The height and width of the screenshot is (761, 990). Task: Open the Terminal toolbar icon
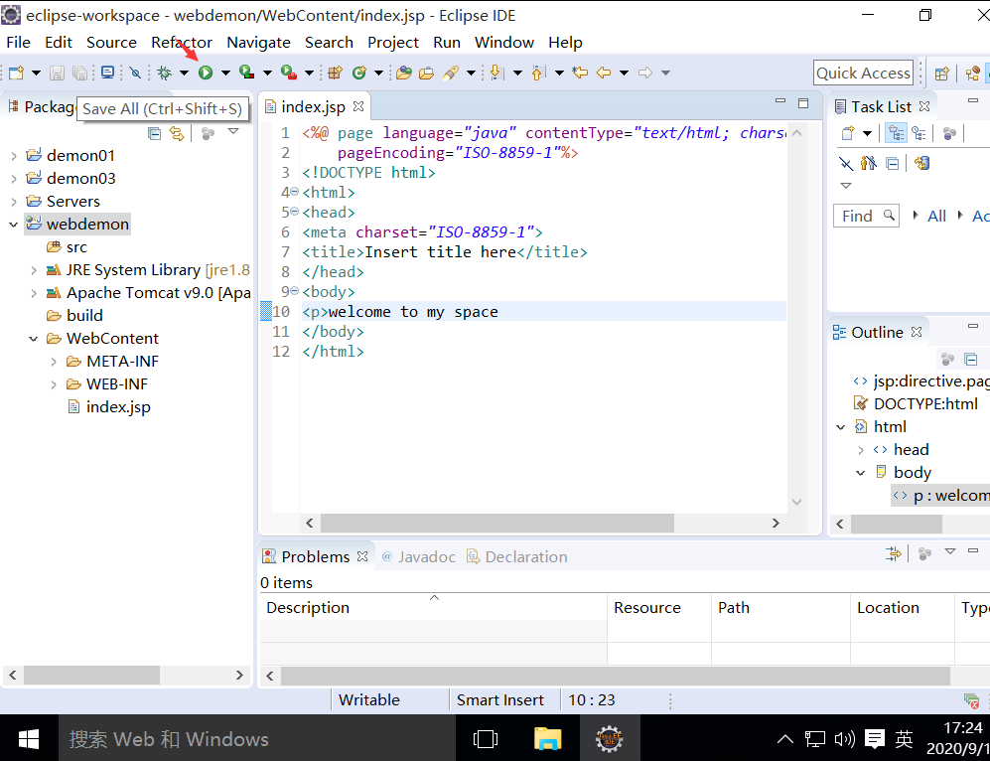(108, 73)
